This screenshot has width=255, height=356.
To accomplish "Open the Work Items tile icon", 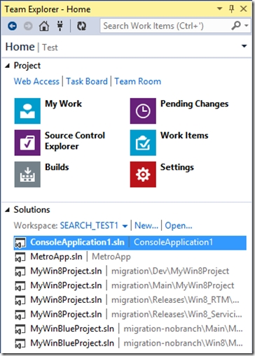I will 143,143.
